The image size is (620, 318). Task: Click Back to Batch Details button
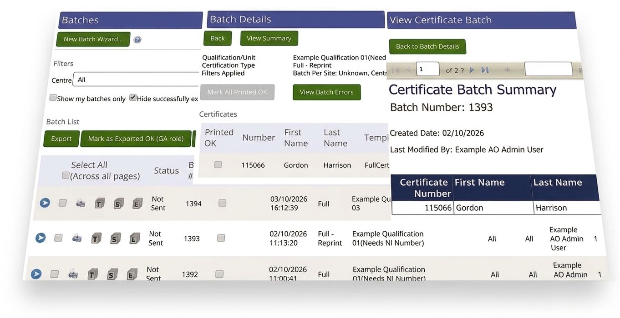427,46
